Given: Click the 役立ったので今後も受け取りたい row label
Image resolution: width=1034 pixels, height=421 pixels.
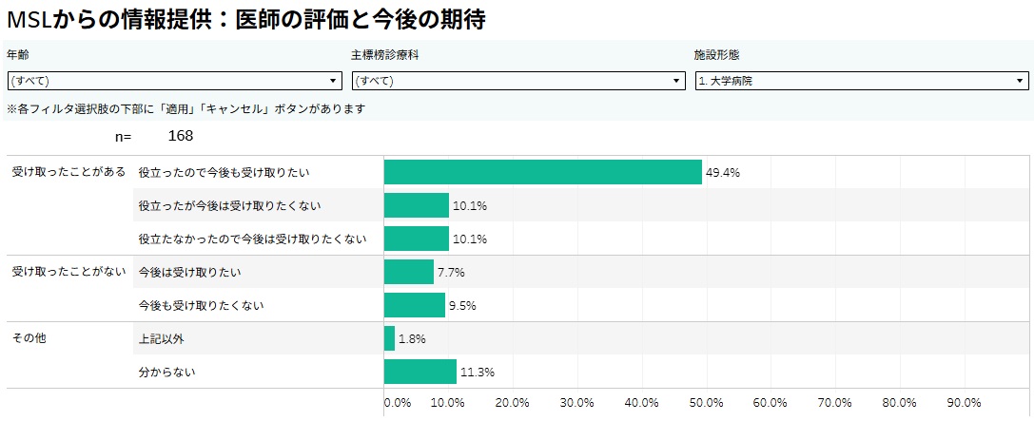Looking at the screenshot, I should pos(224,172).
